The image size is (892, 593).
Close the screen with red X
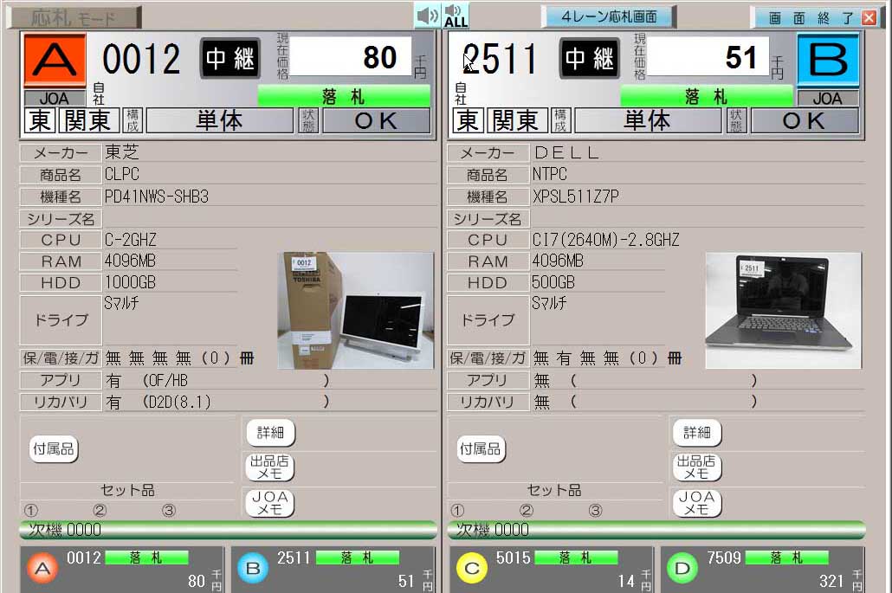pyautogui.click(x=869, y=17)
